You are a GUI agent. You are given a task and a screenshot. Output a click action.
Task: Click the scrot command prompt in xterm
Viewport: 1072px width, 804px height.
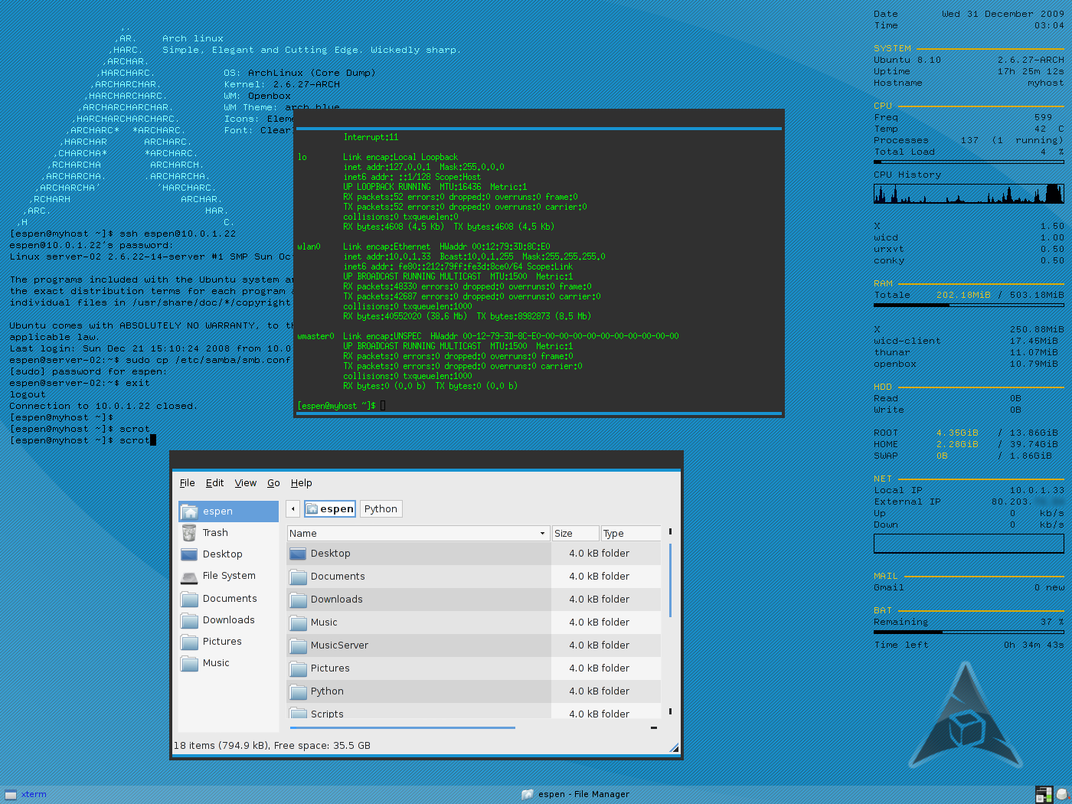point(83,440)
